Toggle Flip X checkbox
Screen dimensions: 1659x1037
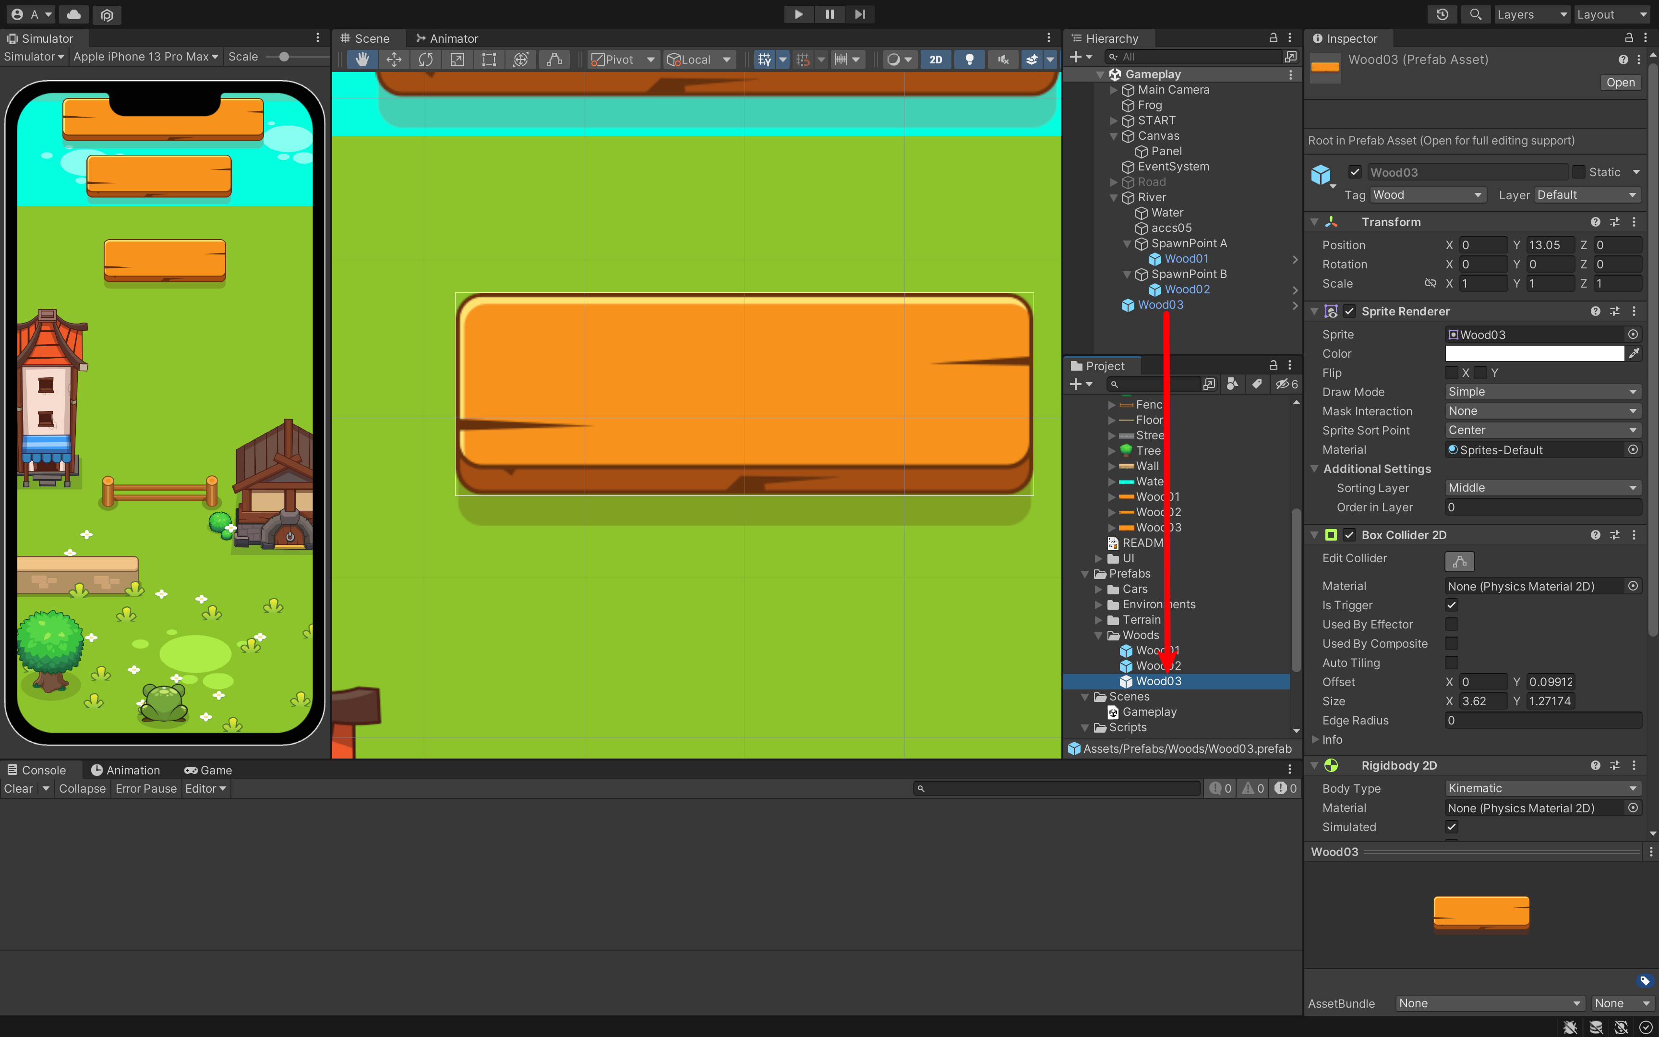pyautogui.click(x=1451, y=373)
